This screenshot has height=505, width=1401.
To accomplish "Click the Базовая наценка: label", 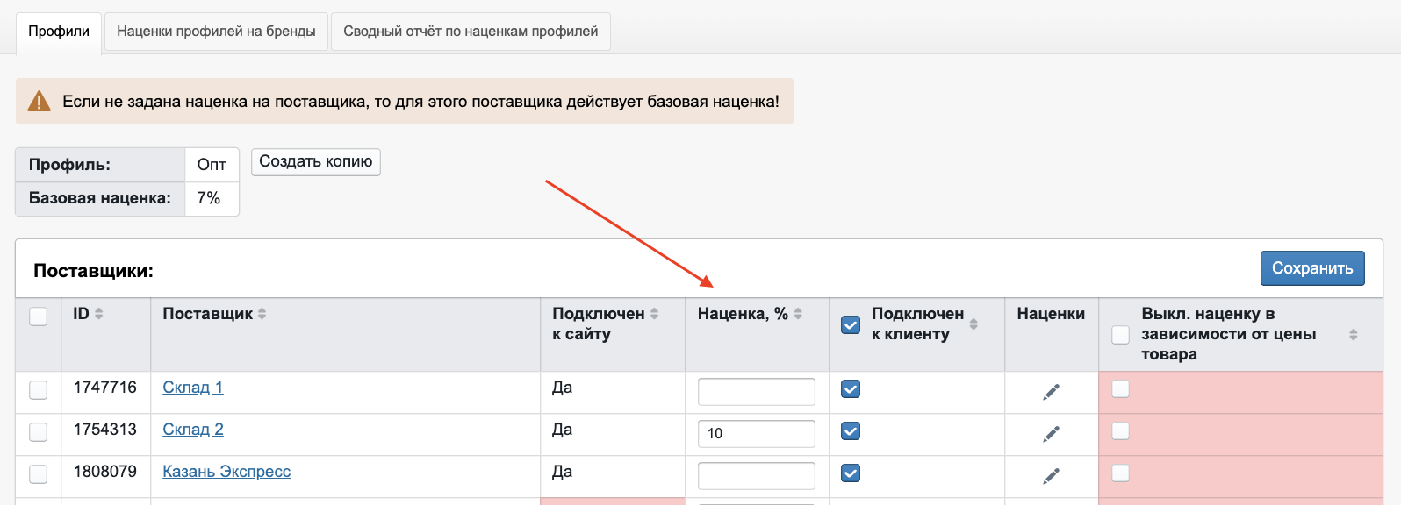I will (100, 198).
